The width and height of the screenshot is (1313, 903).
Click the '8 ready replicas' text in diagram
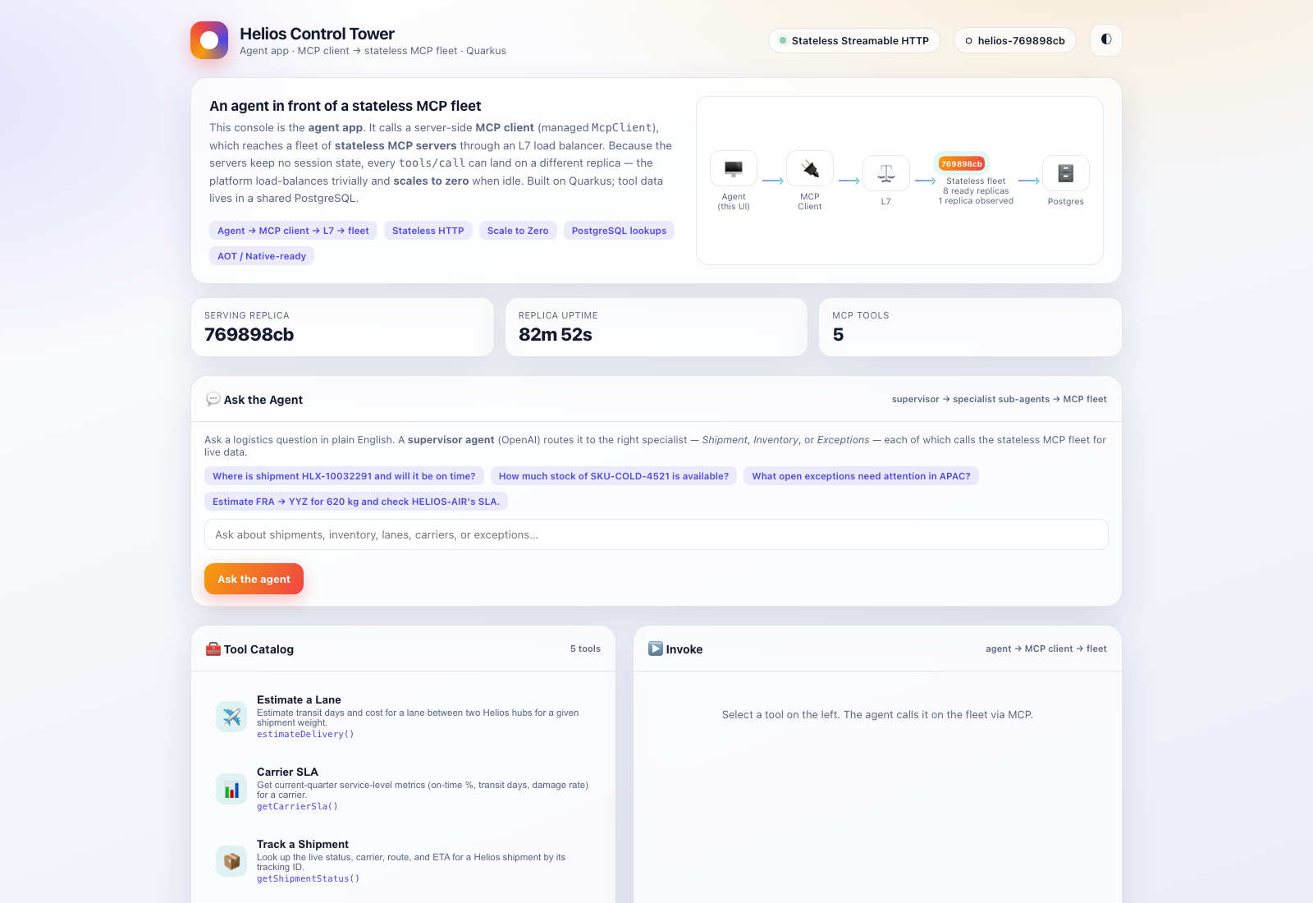coord(976,190)
